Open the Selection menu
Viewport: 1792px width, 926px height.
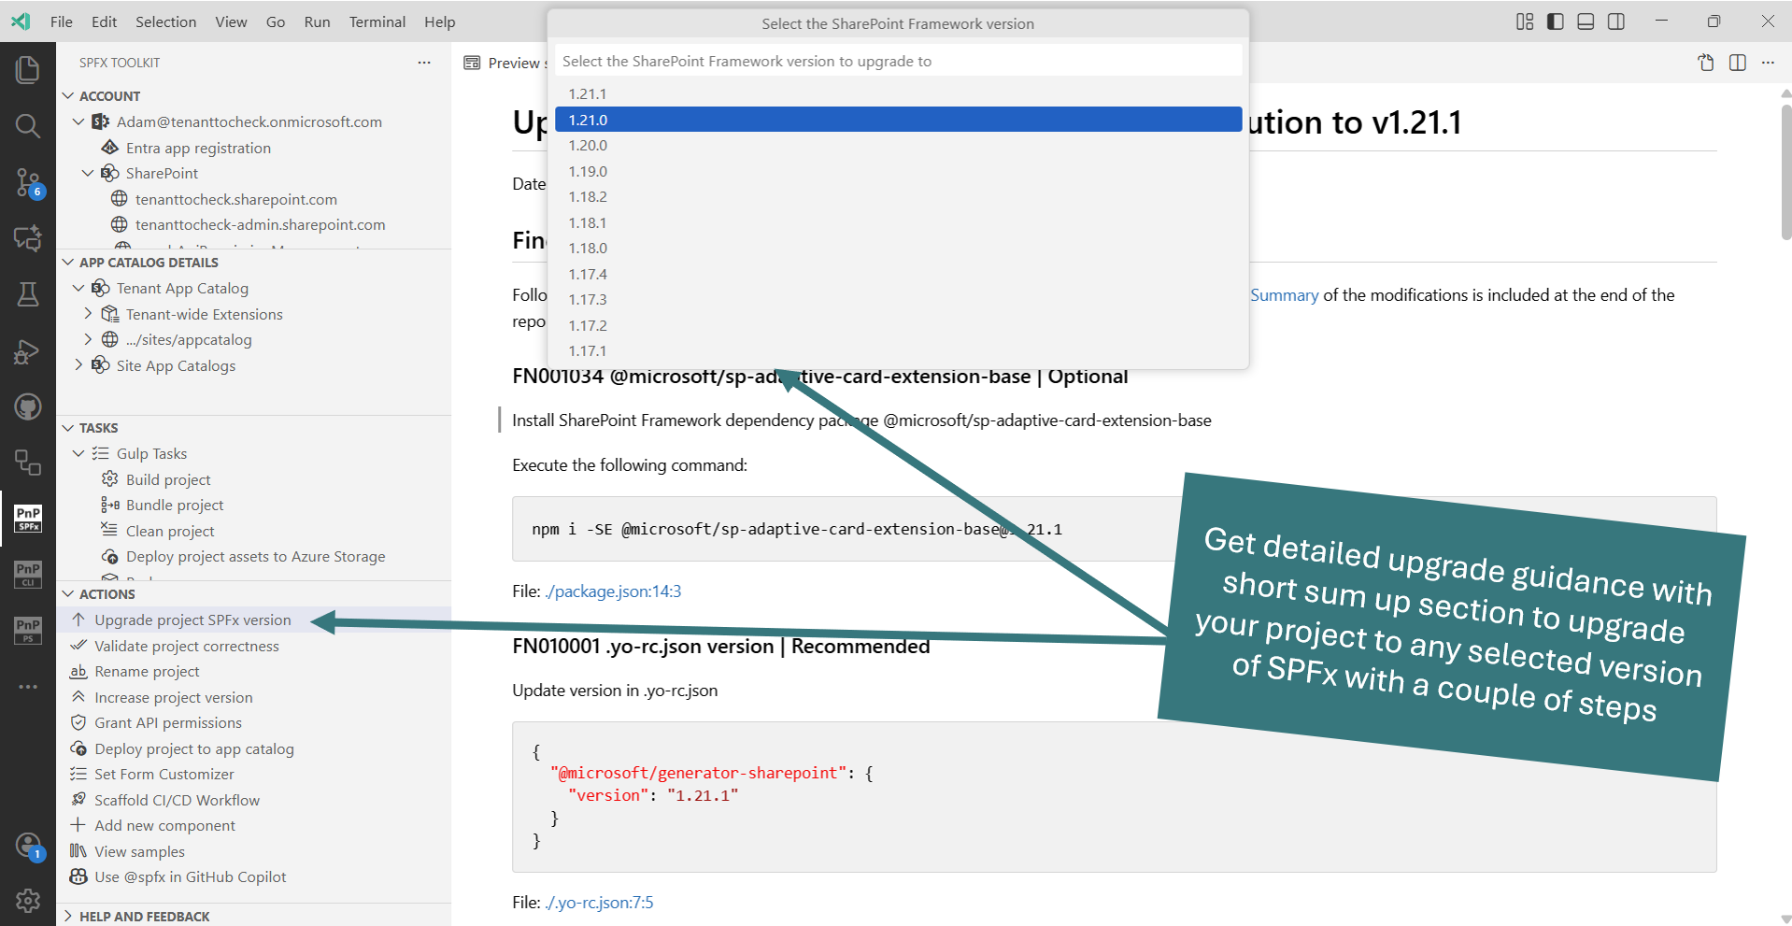tap(165, 21)
